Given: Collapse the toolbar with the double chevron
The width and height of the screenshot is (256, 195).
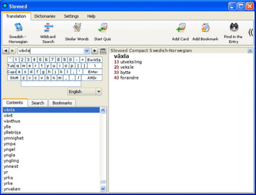Looking at the screenshot, I should click(x=251, y=33).
